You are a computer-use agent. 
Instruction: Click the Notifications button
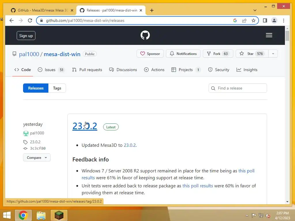[183, 54]
